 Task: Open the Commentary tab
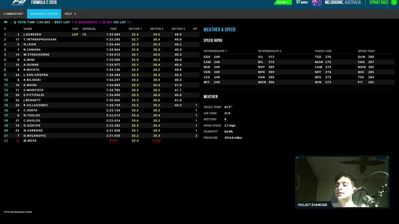(x=13, y=14)
